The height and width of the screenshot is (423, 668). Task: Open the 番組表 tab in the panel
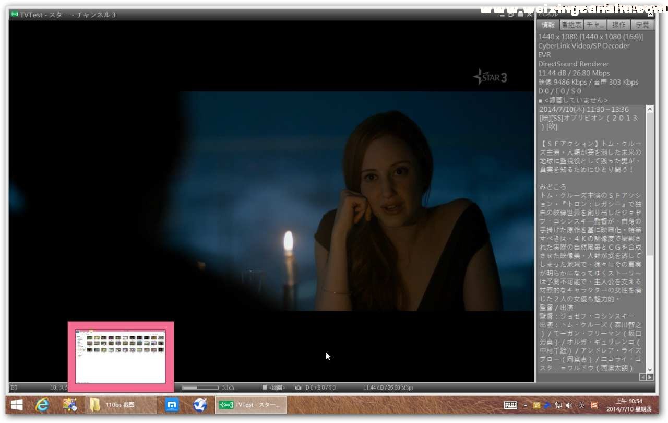click(x=571, y=25)
